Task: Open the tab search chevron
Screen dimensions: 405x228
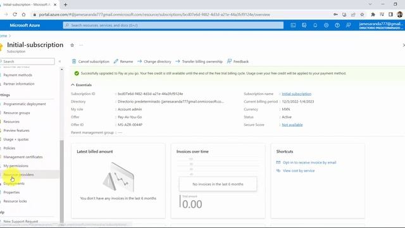Action: 370,4
